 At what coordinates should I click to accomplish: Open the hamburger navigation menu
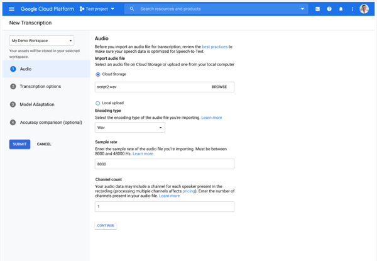click(11, 9)
